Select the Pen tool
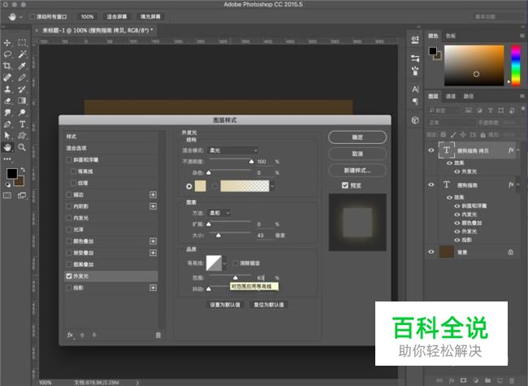528x386 pixels. point(7,124)
